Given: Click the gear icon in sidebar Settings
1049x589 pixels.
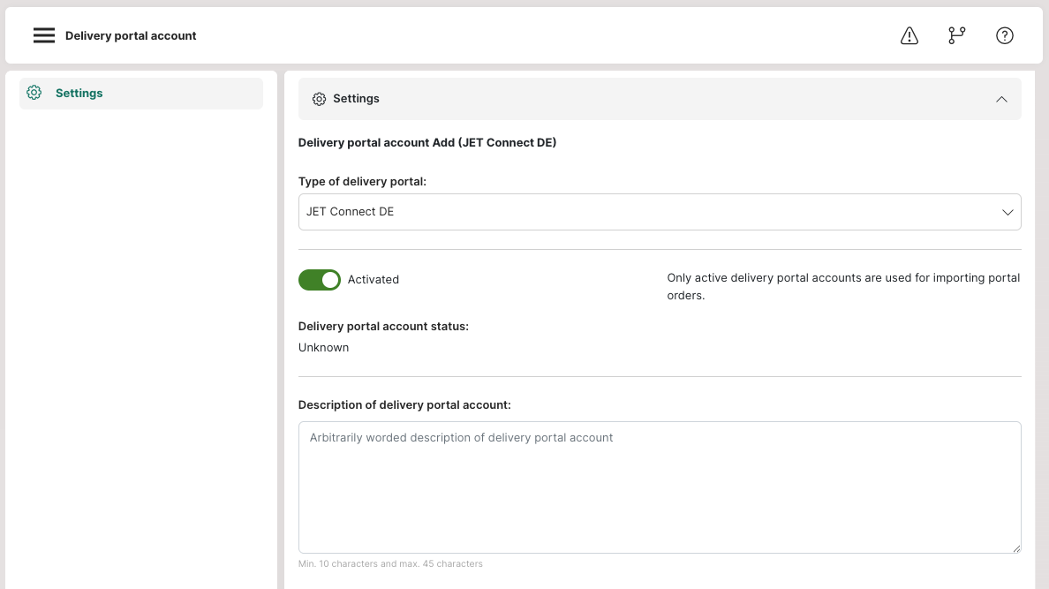Looking at the screenshot, I should 34,93.
